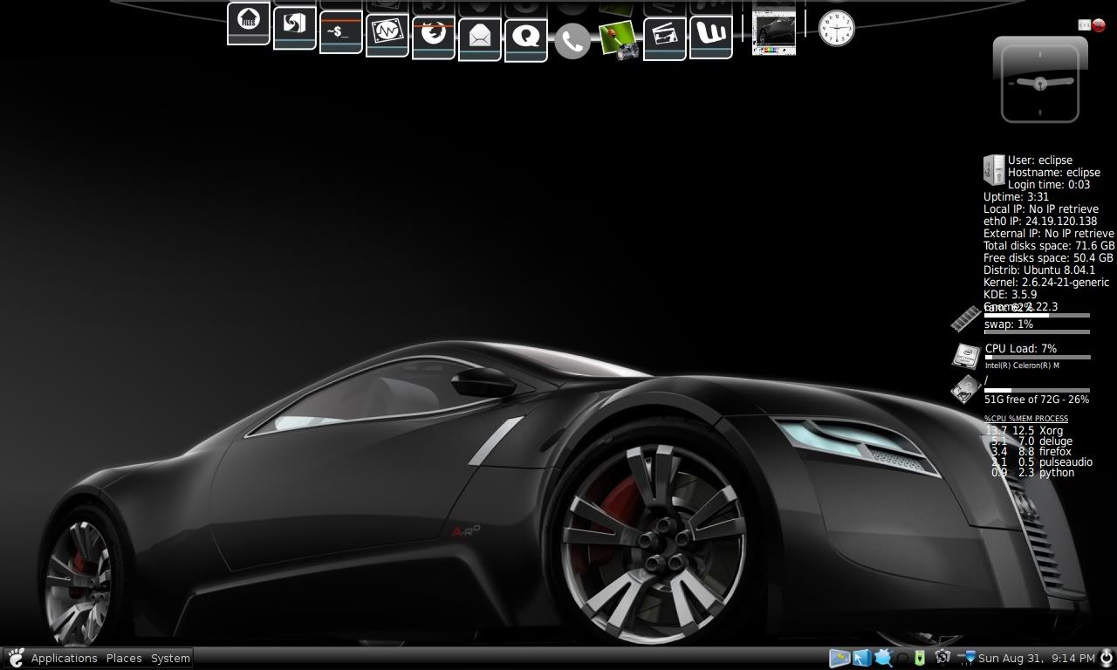Screen dimensions: 1117x670
Task: Click the Xorg process row
Action: pyautogui.click(x=1024, y=431)
